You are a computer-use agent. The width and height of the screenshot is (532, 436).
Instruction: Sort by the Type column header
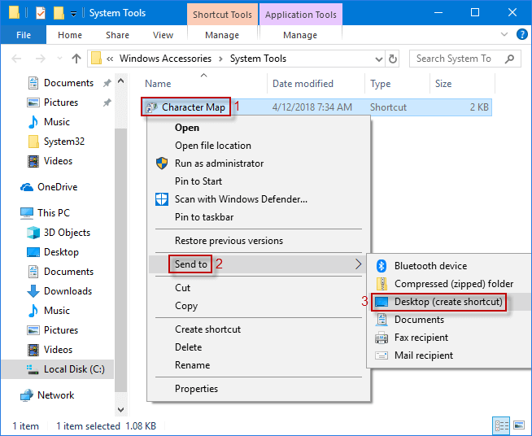pos(397,84)
